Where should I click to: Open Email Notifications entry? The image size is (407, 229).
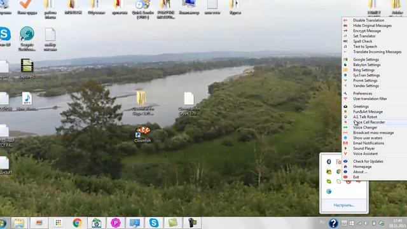click(x=368, y=143)
